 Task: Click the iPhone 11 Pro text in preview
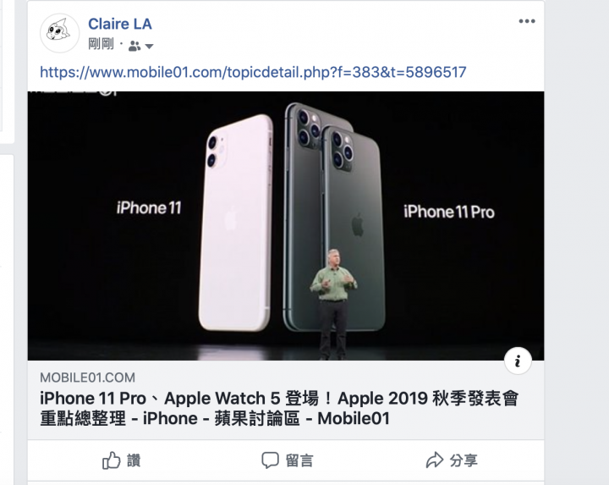(x=449, y=212)
